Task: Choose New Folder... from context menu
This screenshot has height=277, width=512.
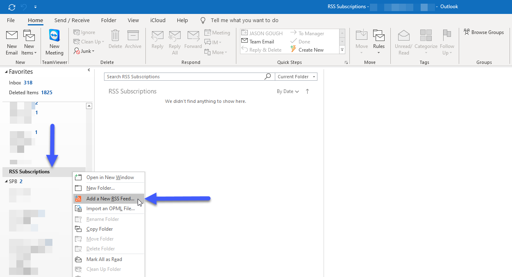Action: (x=109, y=188)
